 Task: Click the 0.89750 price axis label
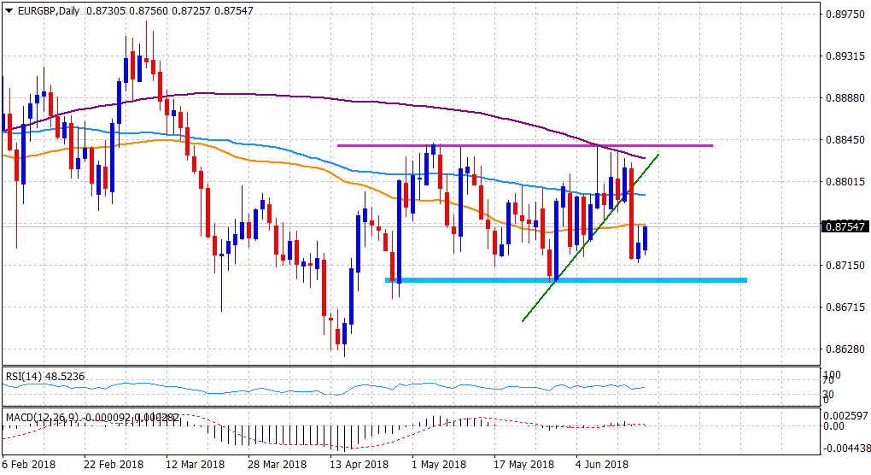click(844, 14)
